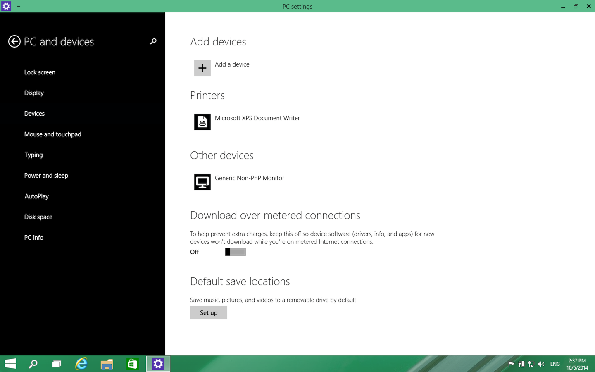The image size is (595, 372).
Task: Restore down the PC settings window
Action: pyautogui.click(x=576, y=6)
